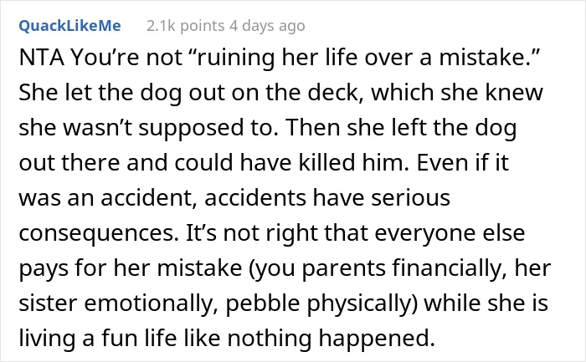Open QuackLikeMe's user profile
Screen dimensions: 586x362
69,26
